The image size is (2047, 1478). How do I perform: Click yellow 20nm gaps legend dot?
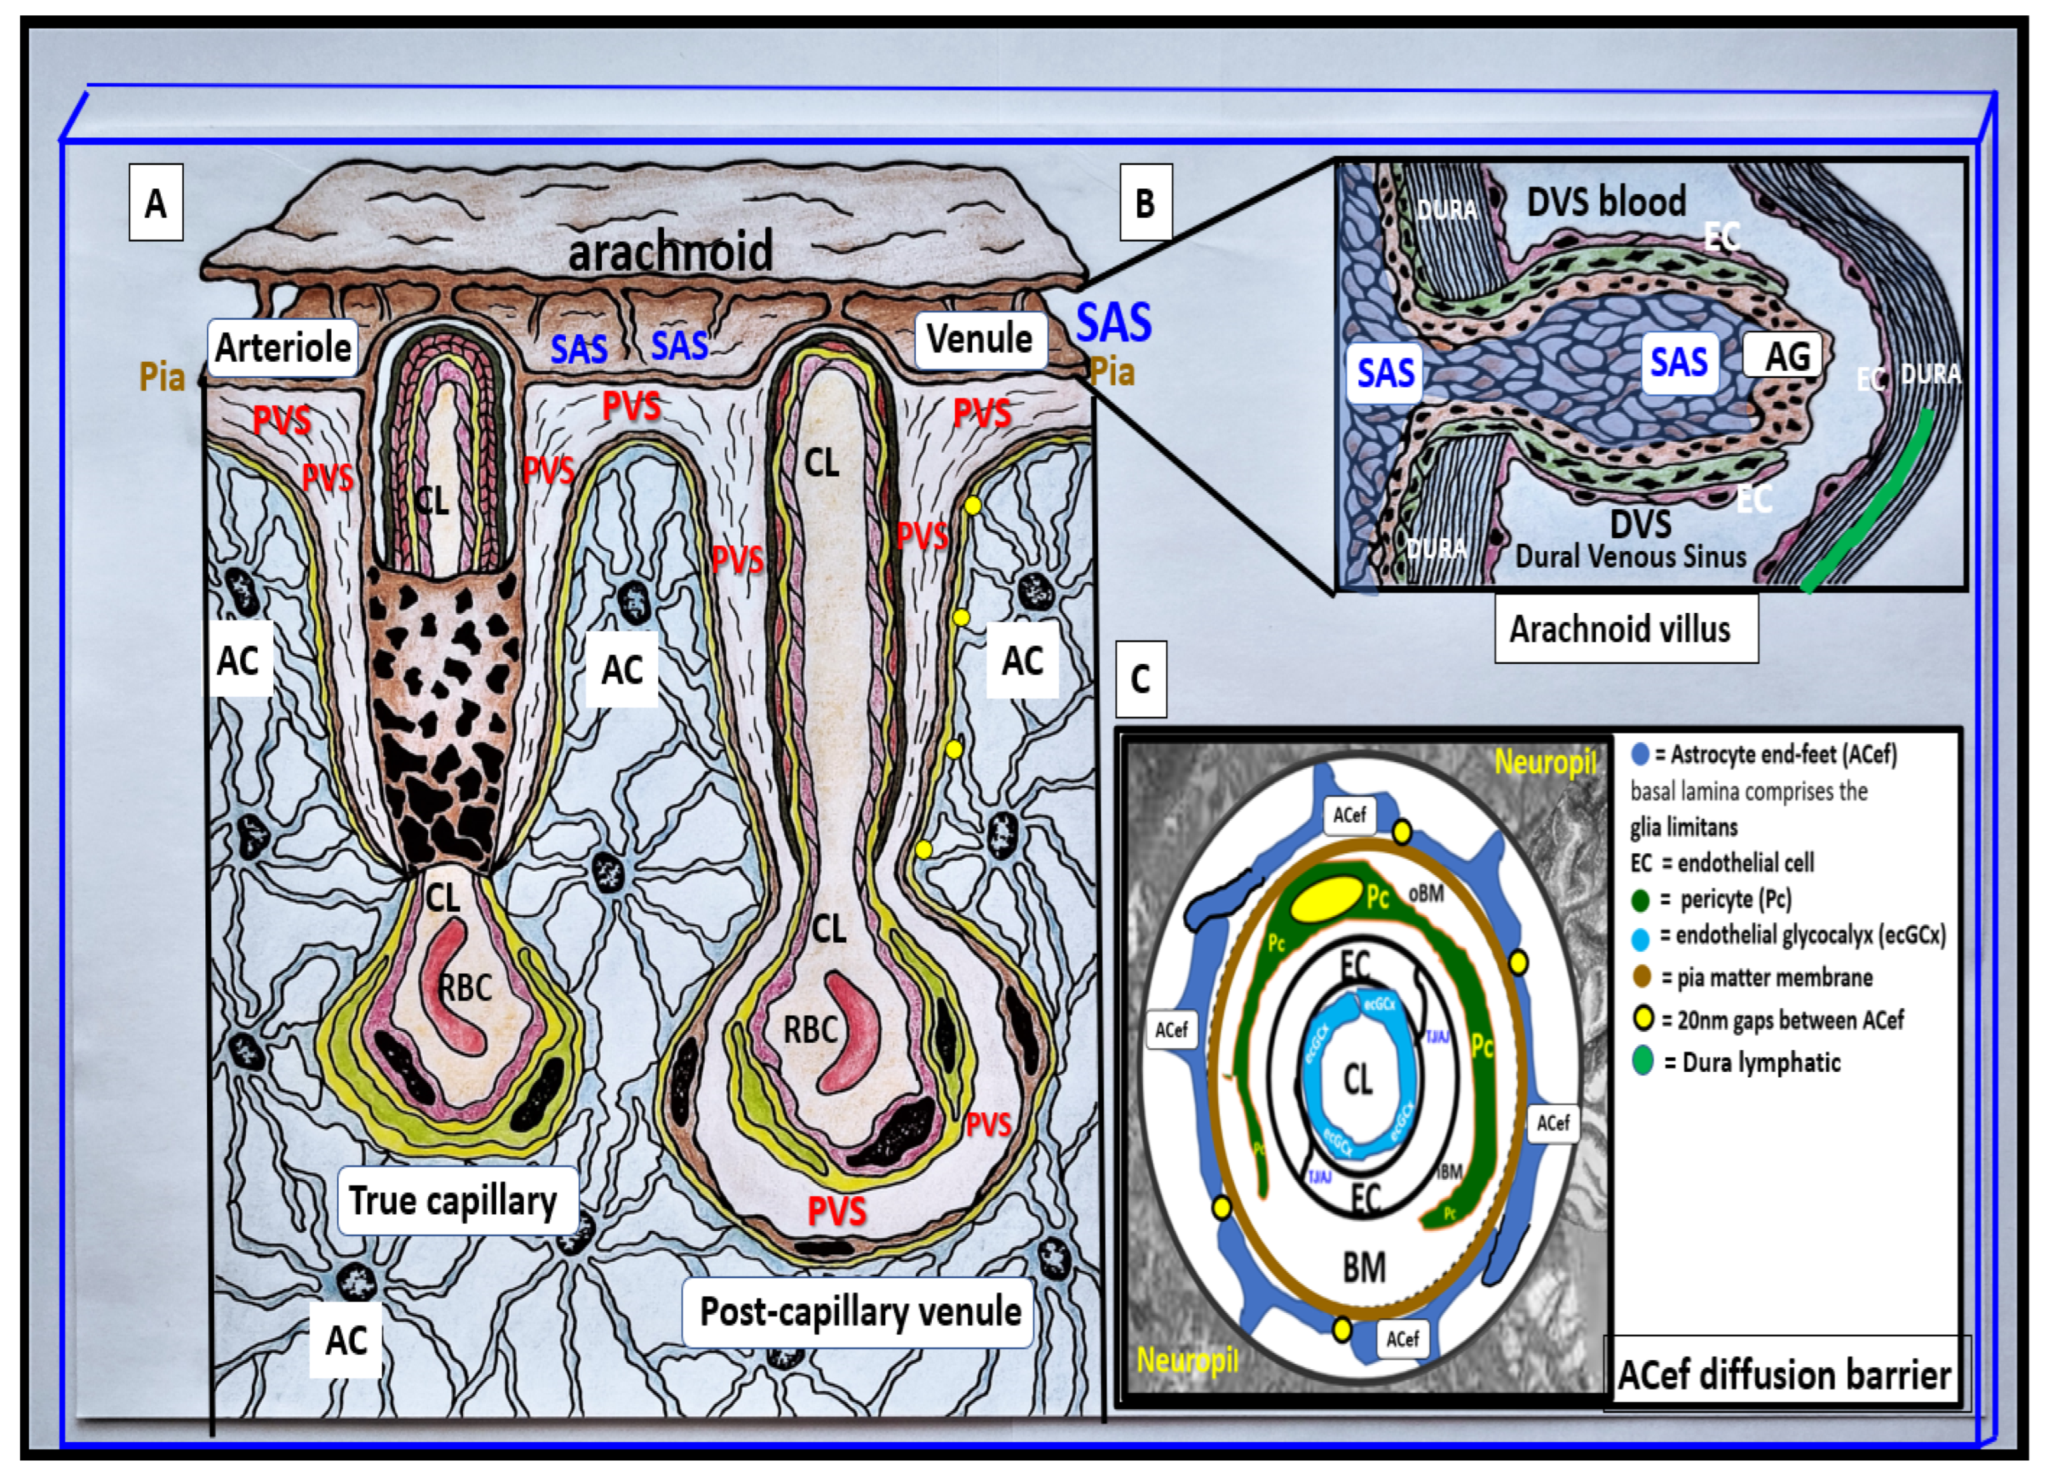[1643, 1018]
